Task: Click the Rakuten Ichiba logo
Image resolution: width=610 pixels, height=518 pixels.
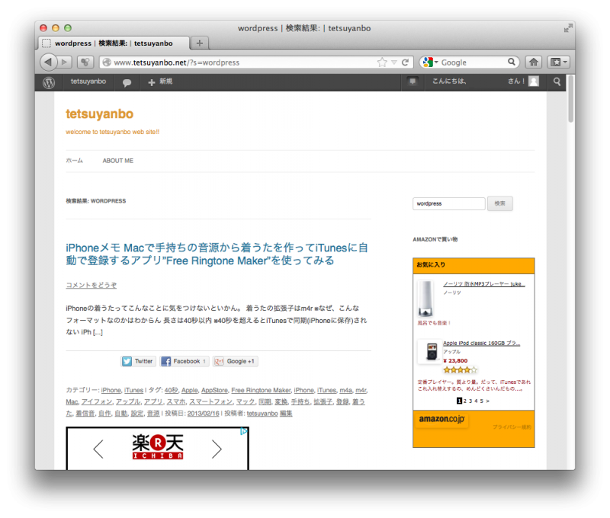Action: coord(158,447)
